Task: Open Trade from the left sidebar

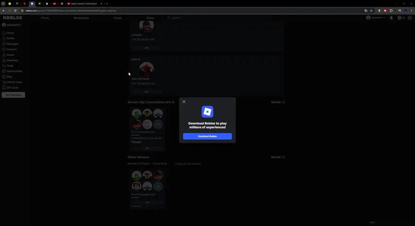Action: click(8, 65)
